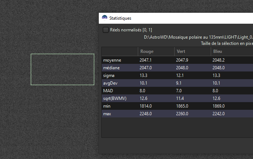Select the sigma row label
This screenshot has height=159, width=253.
pos(109,75)
